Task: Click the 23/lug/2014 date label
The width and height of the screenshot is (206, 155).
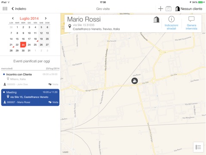Action: [52, 68]
